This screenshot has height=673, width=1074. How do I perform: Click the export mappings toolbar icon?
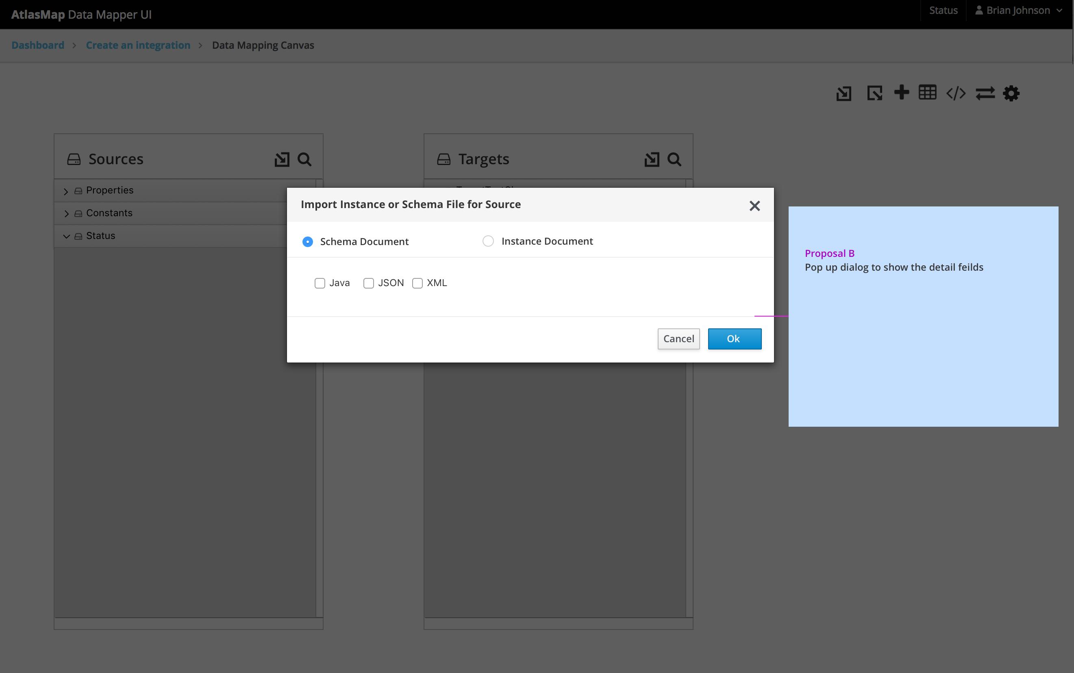pyautogui.click(x=874, y=93)
